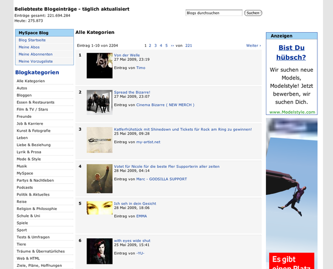Jump to last page 221
This screenshot has height=269, width=333.
coord(189,46)
